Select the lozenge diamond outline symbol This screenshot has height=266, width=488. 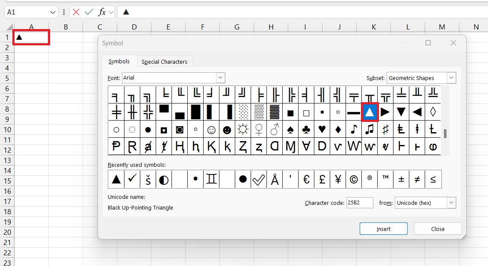pos(432,112)
